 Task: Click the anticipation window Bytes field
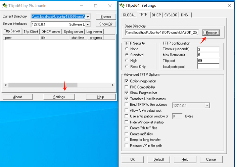point(177,116)
